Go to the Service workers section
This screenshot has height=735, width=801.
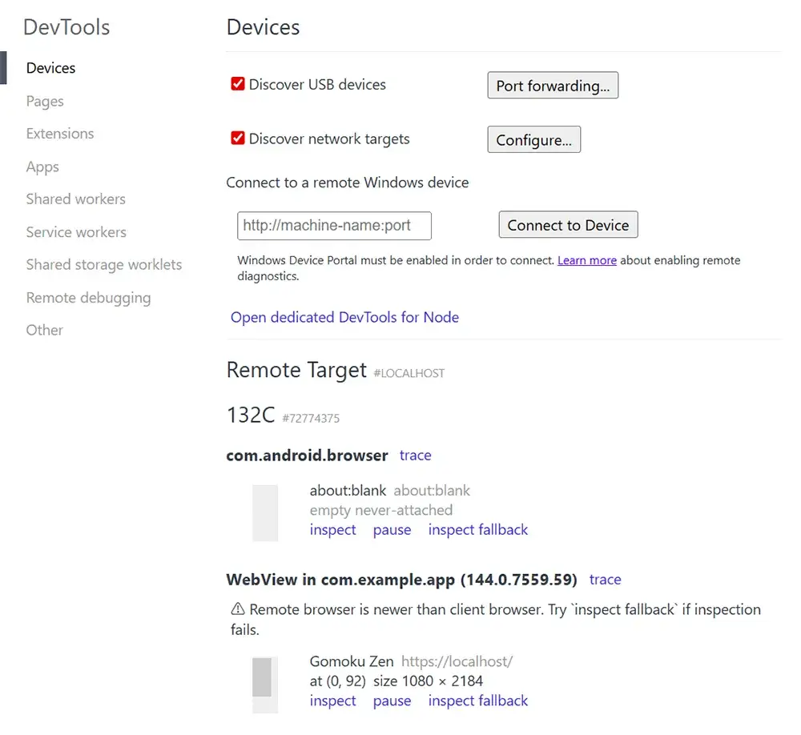[76, 232]
